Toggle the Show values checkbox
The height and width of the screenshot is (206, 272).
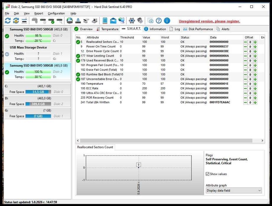pos(207,174)
